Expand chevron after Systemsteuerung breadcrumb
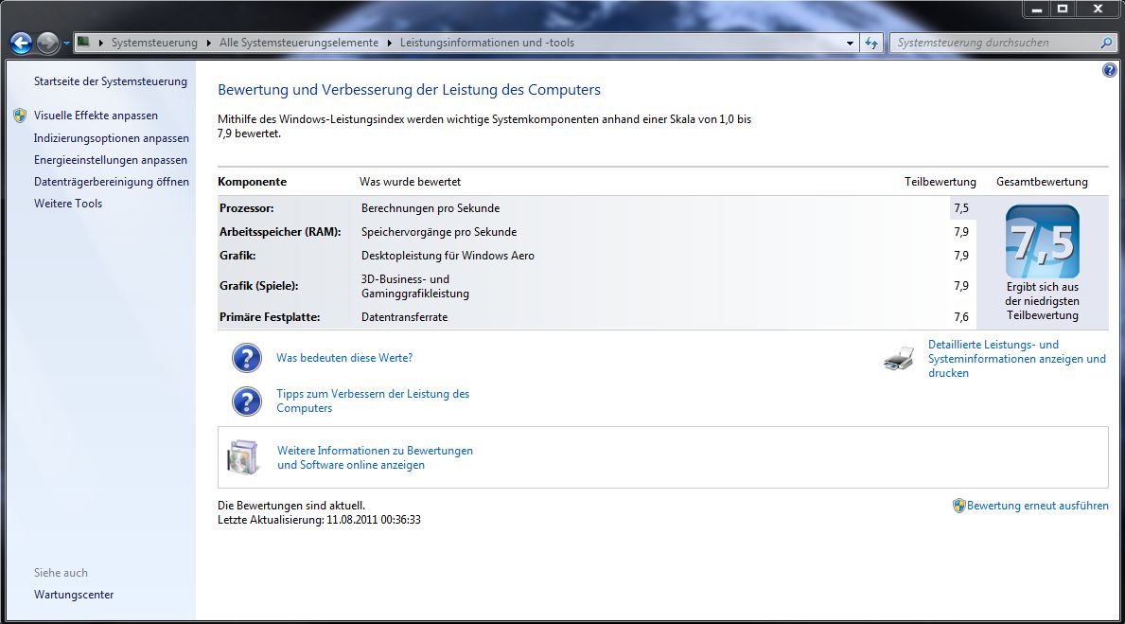Viewport: 1125px width, 624px height. click(x=209, y=44)
